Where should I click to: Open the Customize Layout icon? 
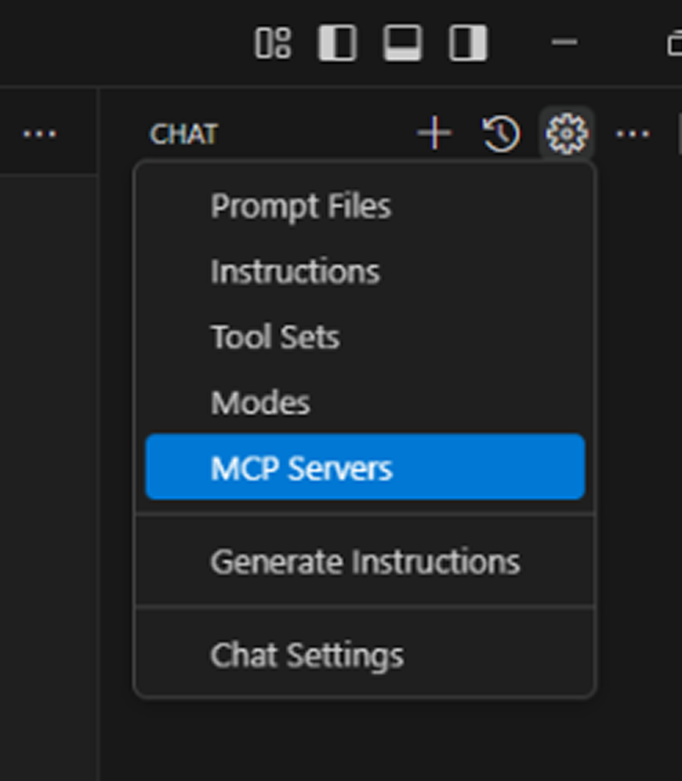(x=273, y=43)
